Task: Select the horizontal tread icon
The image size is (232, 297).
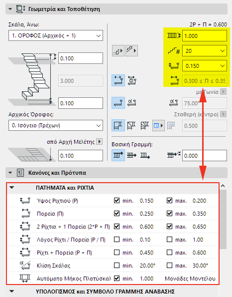Action: pos(118,103)
